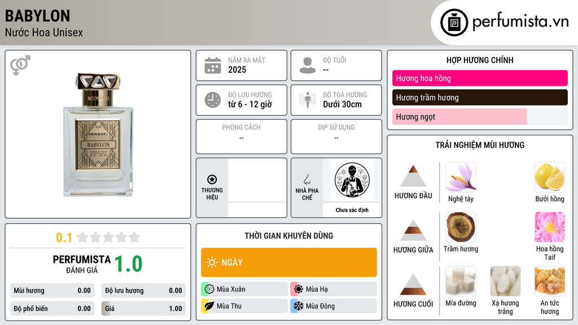The height and width of the screenshot is (325, 578).
Task: Select the Xạ hương trắng musk image
Action: (x=505, y=281)
